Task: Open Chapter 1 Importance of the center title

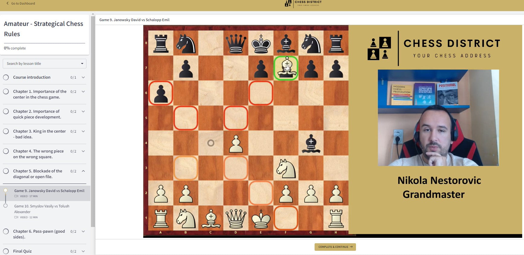Action: point(40,94)
